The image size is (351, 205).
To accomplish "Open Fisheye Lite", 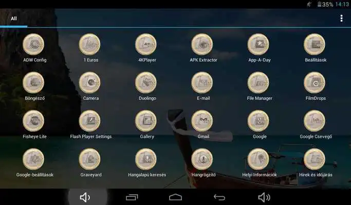I will click(33, 121).
